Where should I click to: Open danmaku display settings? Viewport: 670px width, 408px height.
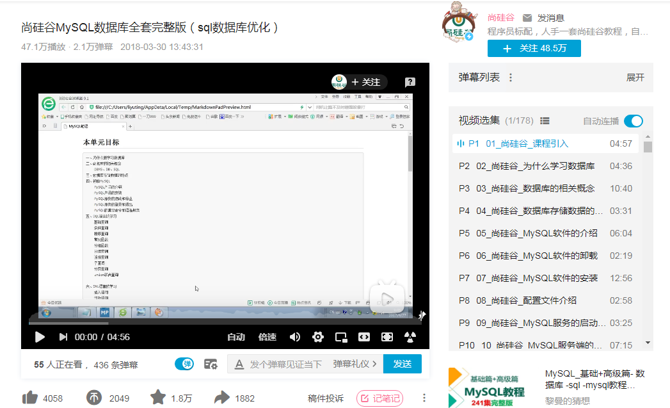[x=211, y=363]
